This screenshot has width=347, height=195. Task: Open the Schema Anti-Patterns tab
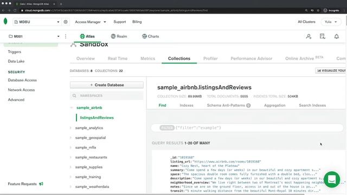226,106
